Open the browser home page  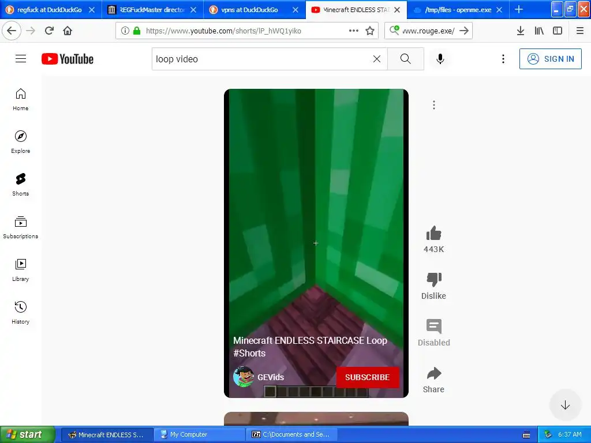click(68, 31)
